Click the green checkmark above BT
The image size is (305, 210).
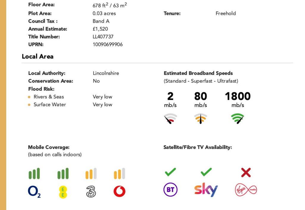(x=170, y=172)
